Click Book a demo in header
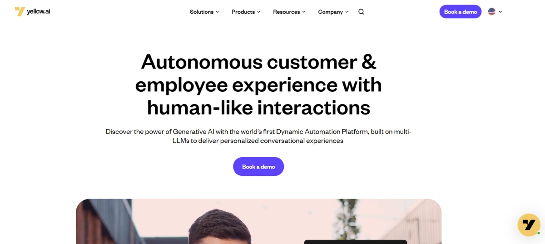545x244 pixels. click(x=461, y=12)
